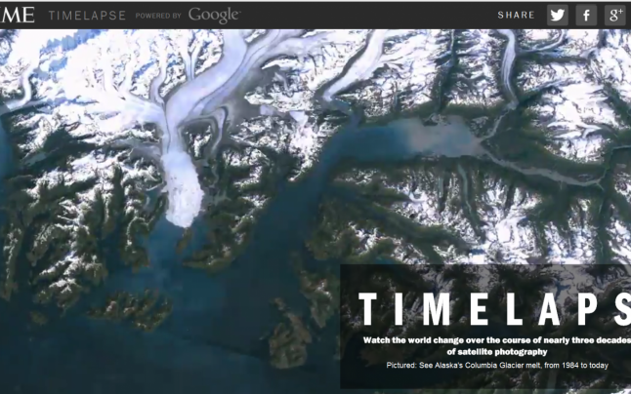The width and height of the screenshot is (631, 394).
Task: Open the 'Pictured: See Alaska's Columbia Glacier' caption
Action: pos(496,366)
